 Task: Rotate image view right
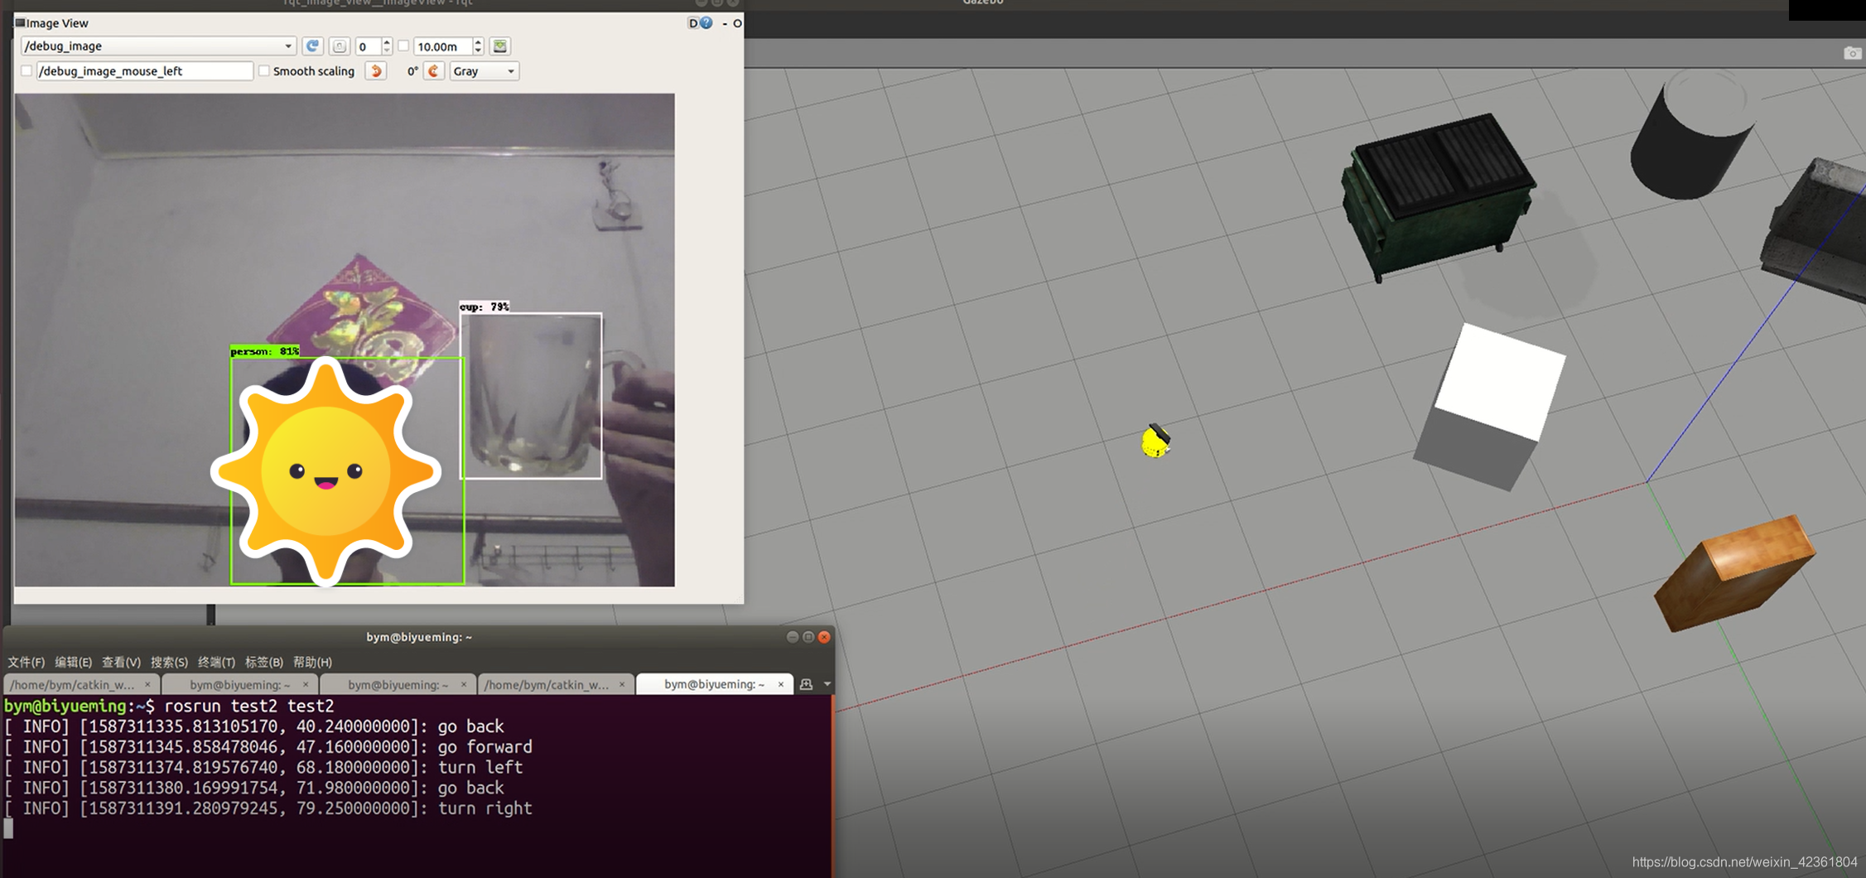click(434, 71)
